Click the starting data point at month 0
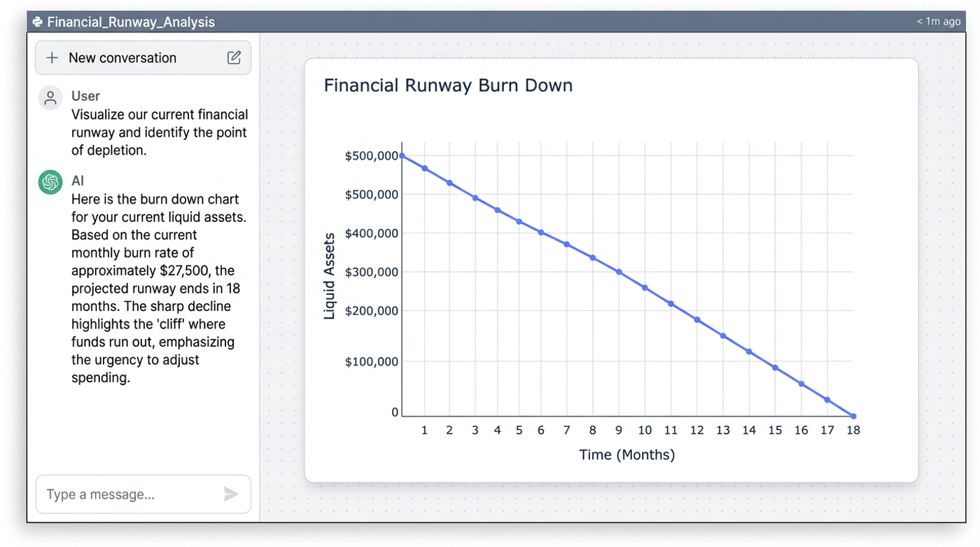Viewport: 980px width, 547px height. click(x=402, y=155)
